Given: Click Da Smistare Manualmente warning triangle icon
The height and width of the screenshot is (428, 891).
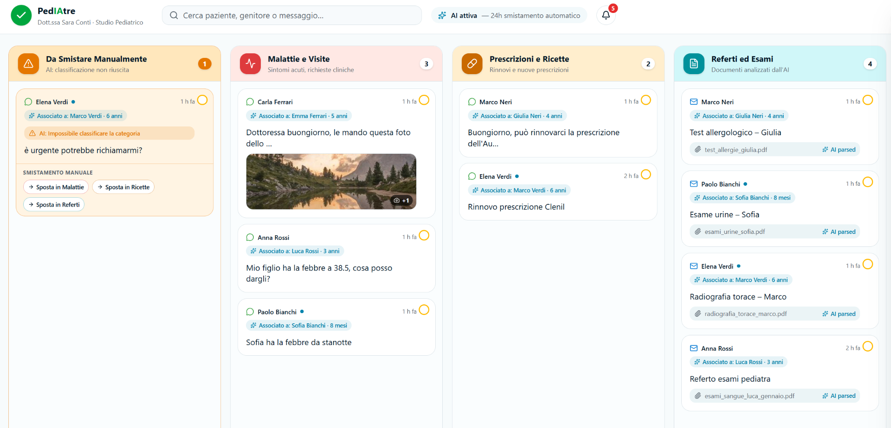Looking at the screenshot, I should [x=28, y=63].
